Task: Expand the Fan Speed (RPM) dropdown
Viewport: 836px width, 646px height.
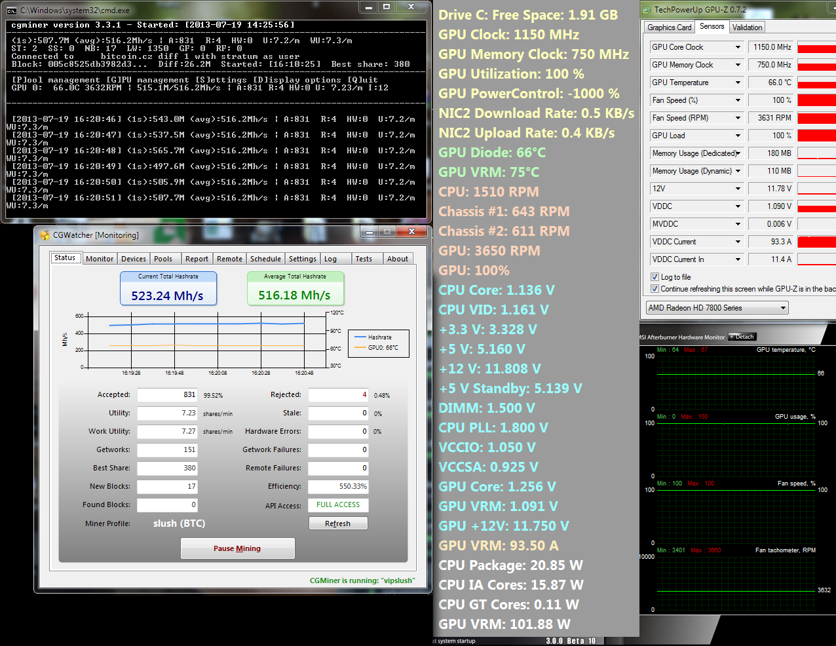Action: tap(738, 118)
